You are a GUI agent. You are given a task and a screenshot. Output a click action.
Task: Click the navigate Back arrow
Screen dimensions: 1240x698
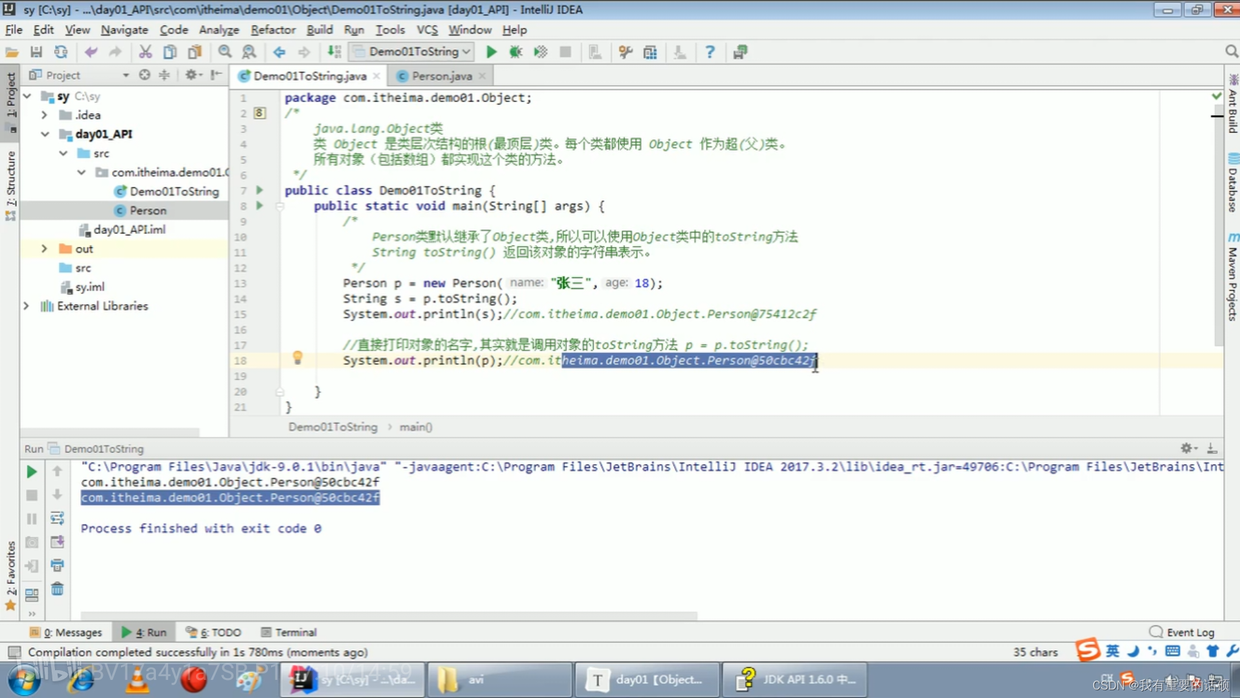[279, 52]
